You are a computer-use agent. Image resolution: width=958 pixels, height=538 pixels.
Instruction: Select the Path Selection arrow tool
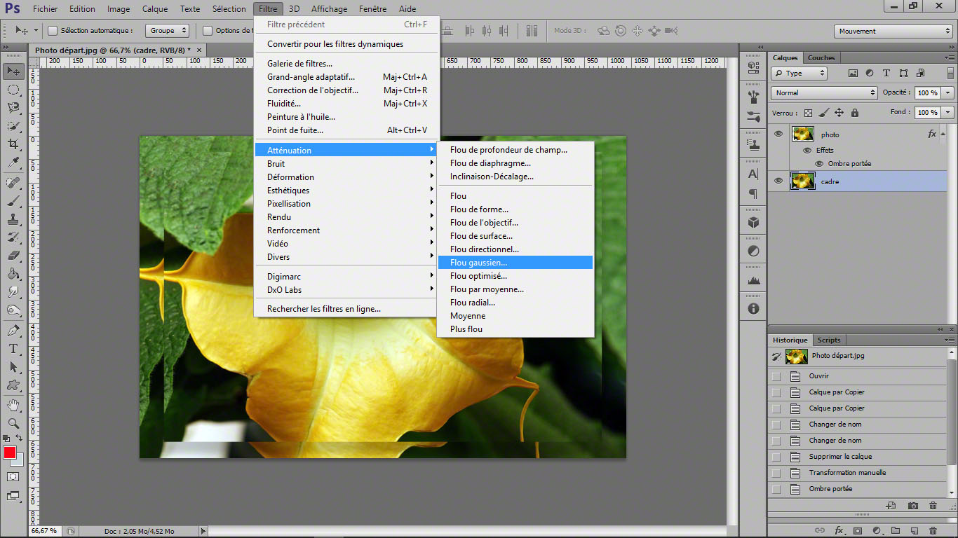[13, 367]
